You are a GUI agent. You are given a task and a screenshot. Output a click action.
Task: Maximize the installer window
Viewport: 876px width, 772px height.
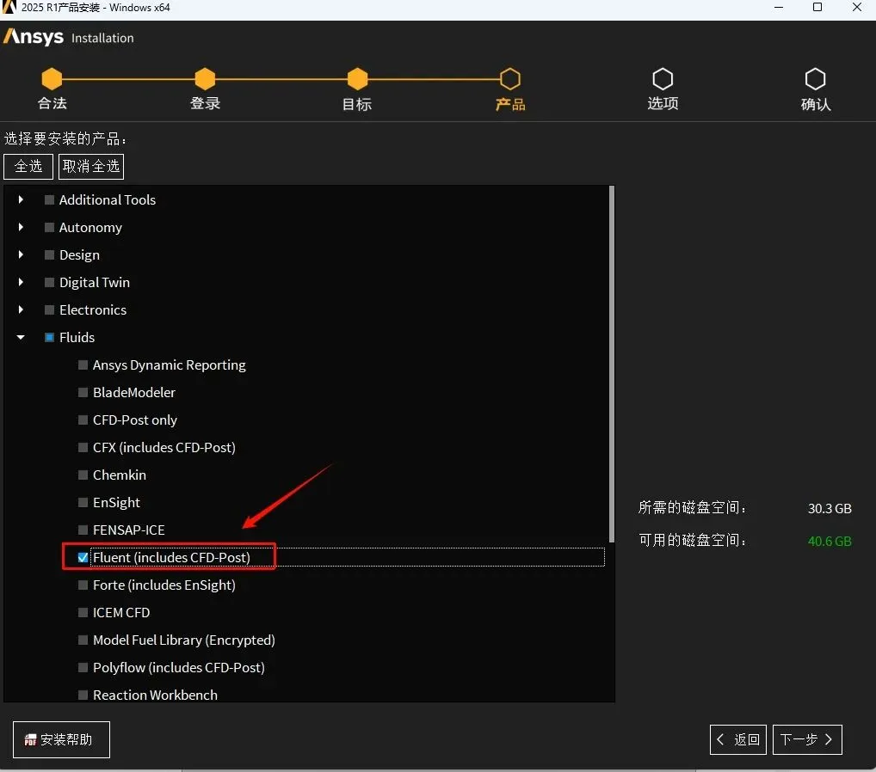tap(817, 7)
